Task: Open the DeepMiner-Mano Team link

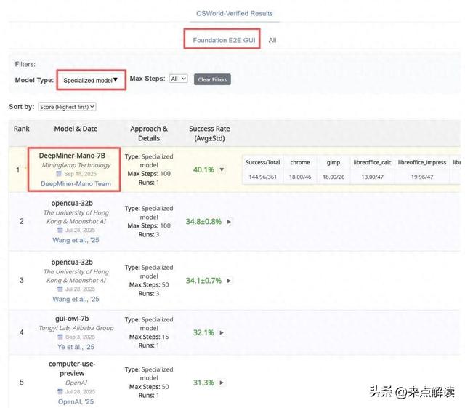Action: [x=76, y=184]
